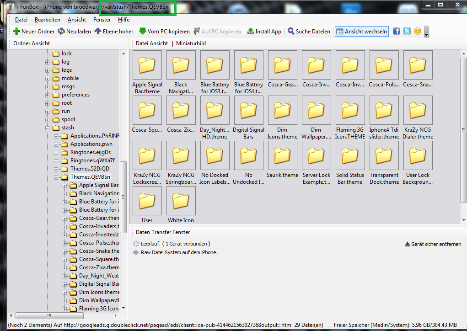
Task: Click the Neuer Ordner green plus icon
Action: tap(16, 31)
